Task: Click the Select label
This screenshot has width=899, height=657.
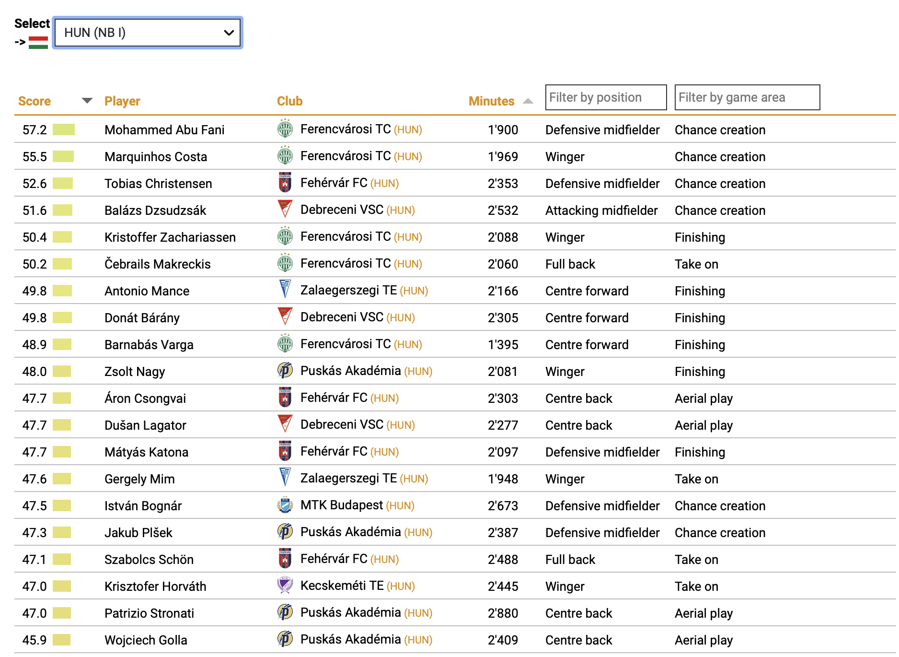Action: coord(32,23)
